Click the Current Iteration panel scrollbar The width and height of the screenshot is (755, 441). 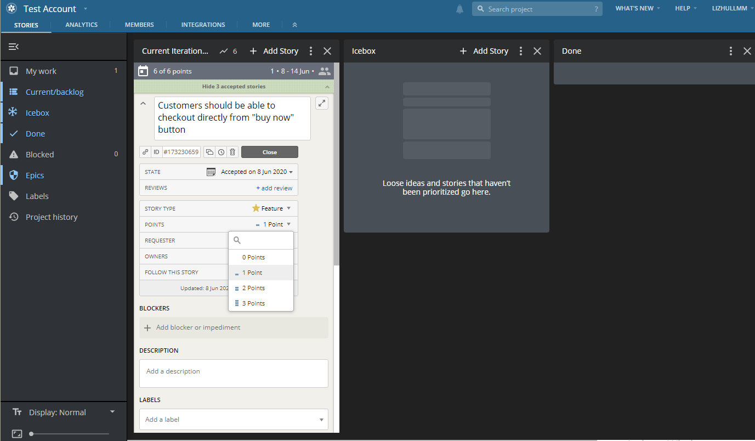[x=337, y=165]
